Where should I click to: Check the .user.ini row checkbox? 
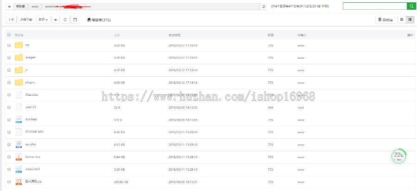pyautogui.click(x=9, y=107)
